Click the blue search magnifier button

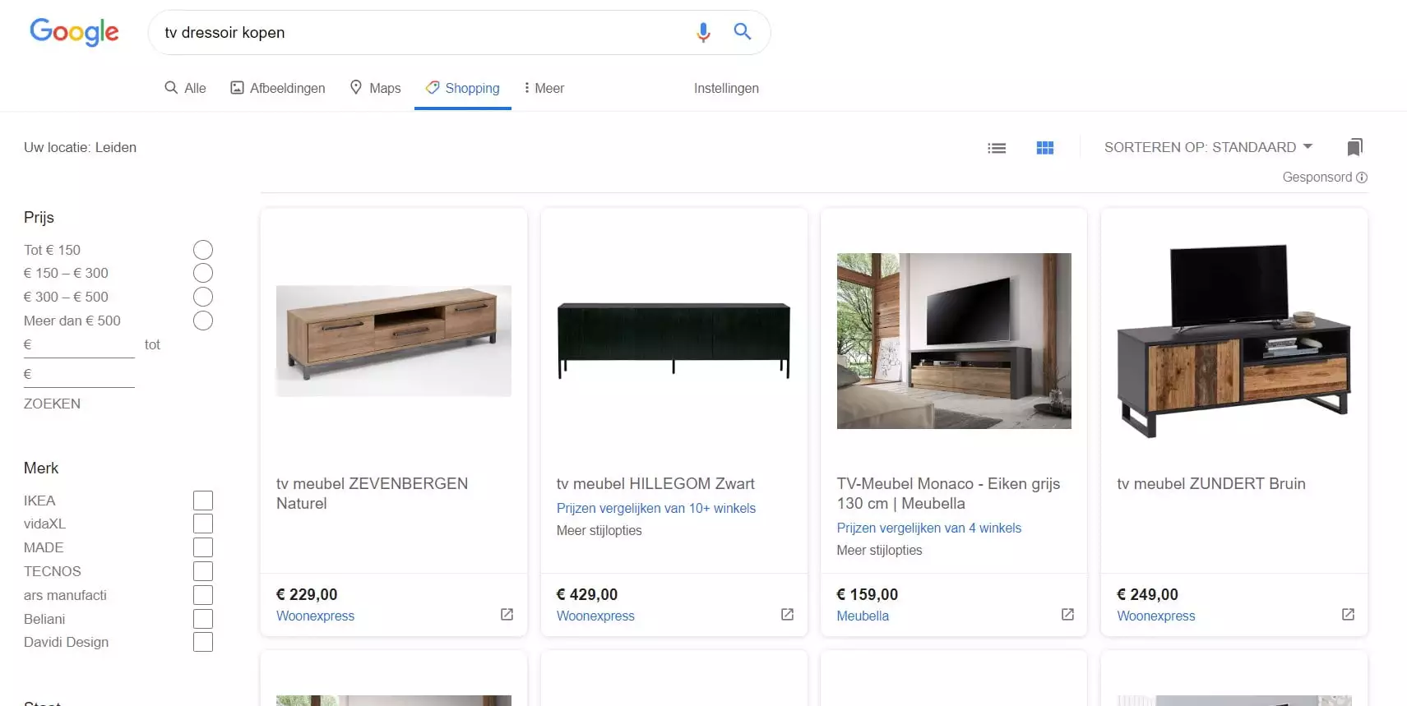coord(743,31)
